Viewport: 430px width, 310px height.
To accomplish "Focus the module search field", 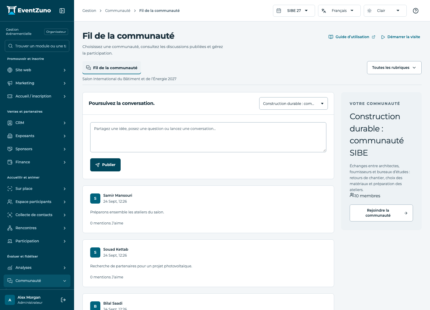I will coord(37,46).
